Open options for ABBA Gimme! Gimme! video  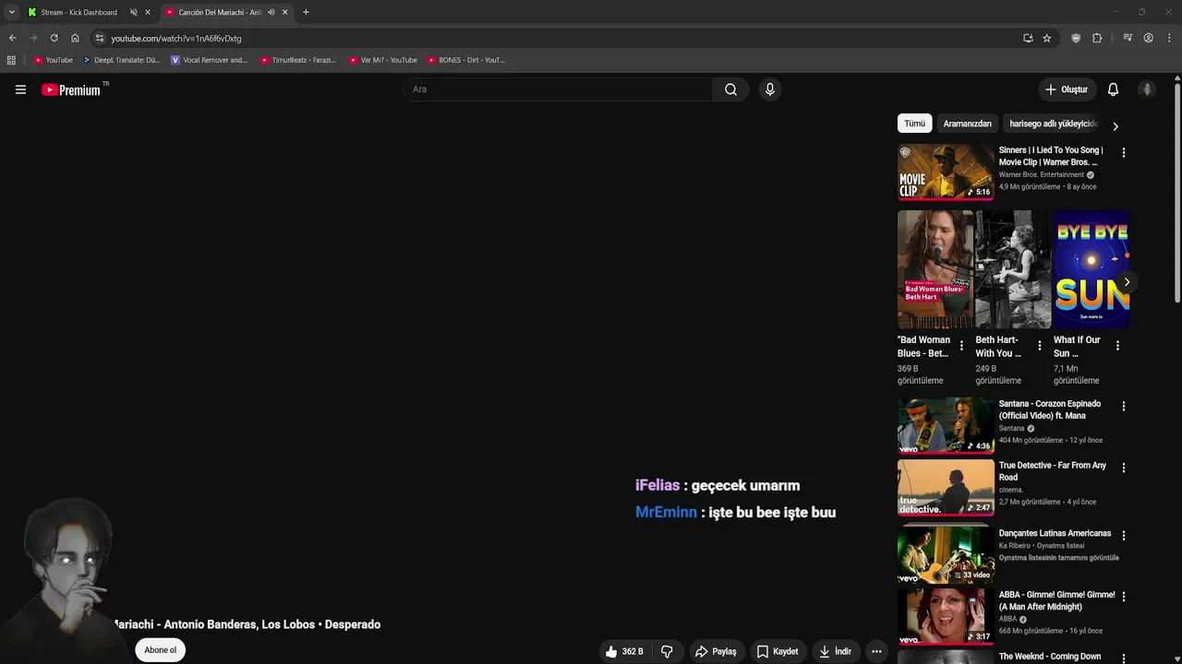pyautogui.click(x=1123, y=597)
